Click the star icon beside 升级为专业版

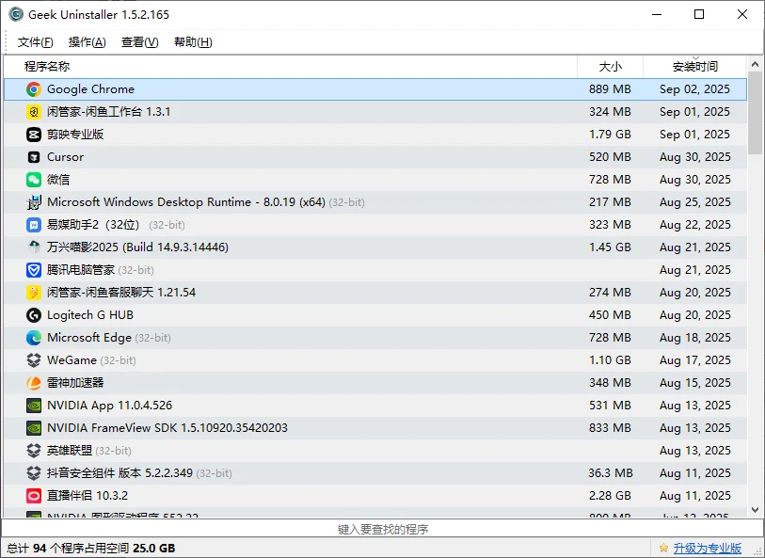click(x=663, y=549)
